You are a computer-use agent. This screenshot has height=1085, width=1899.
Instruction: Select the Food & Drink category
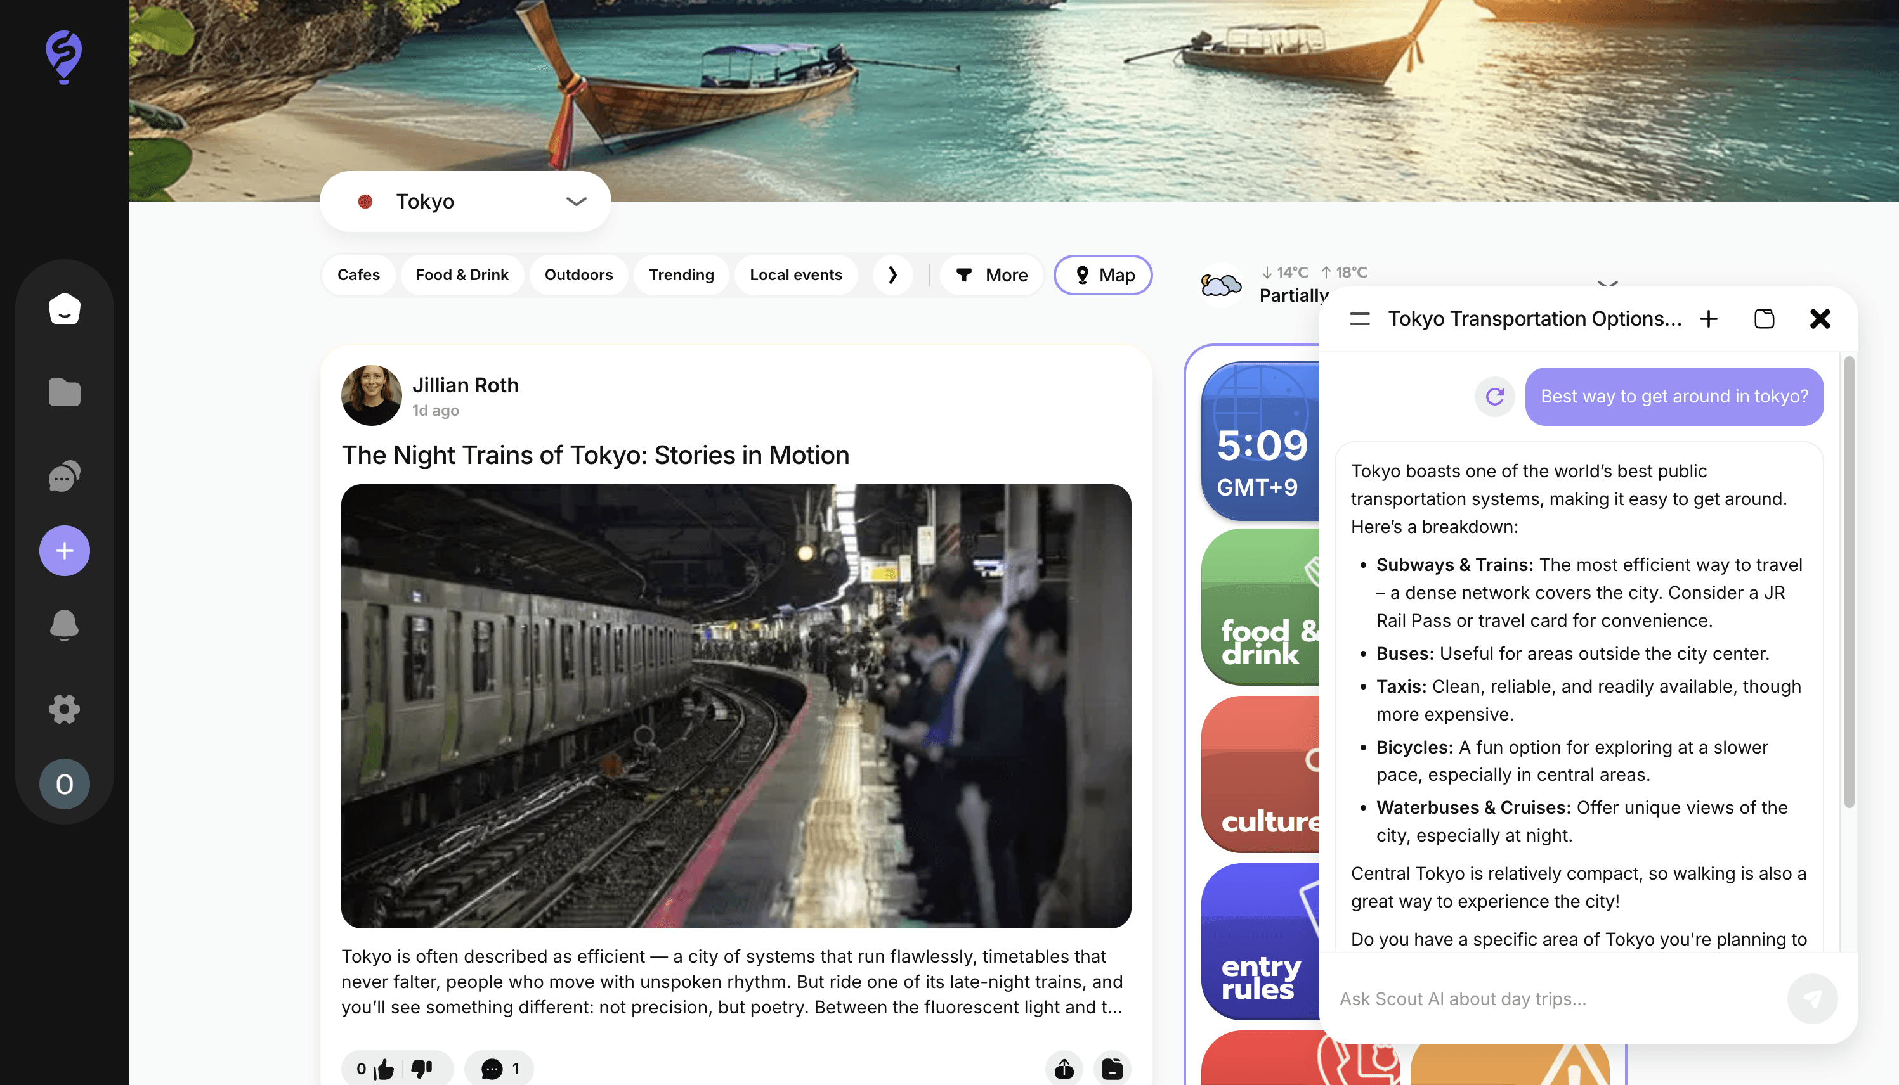coord(462,275)
